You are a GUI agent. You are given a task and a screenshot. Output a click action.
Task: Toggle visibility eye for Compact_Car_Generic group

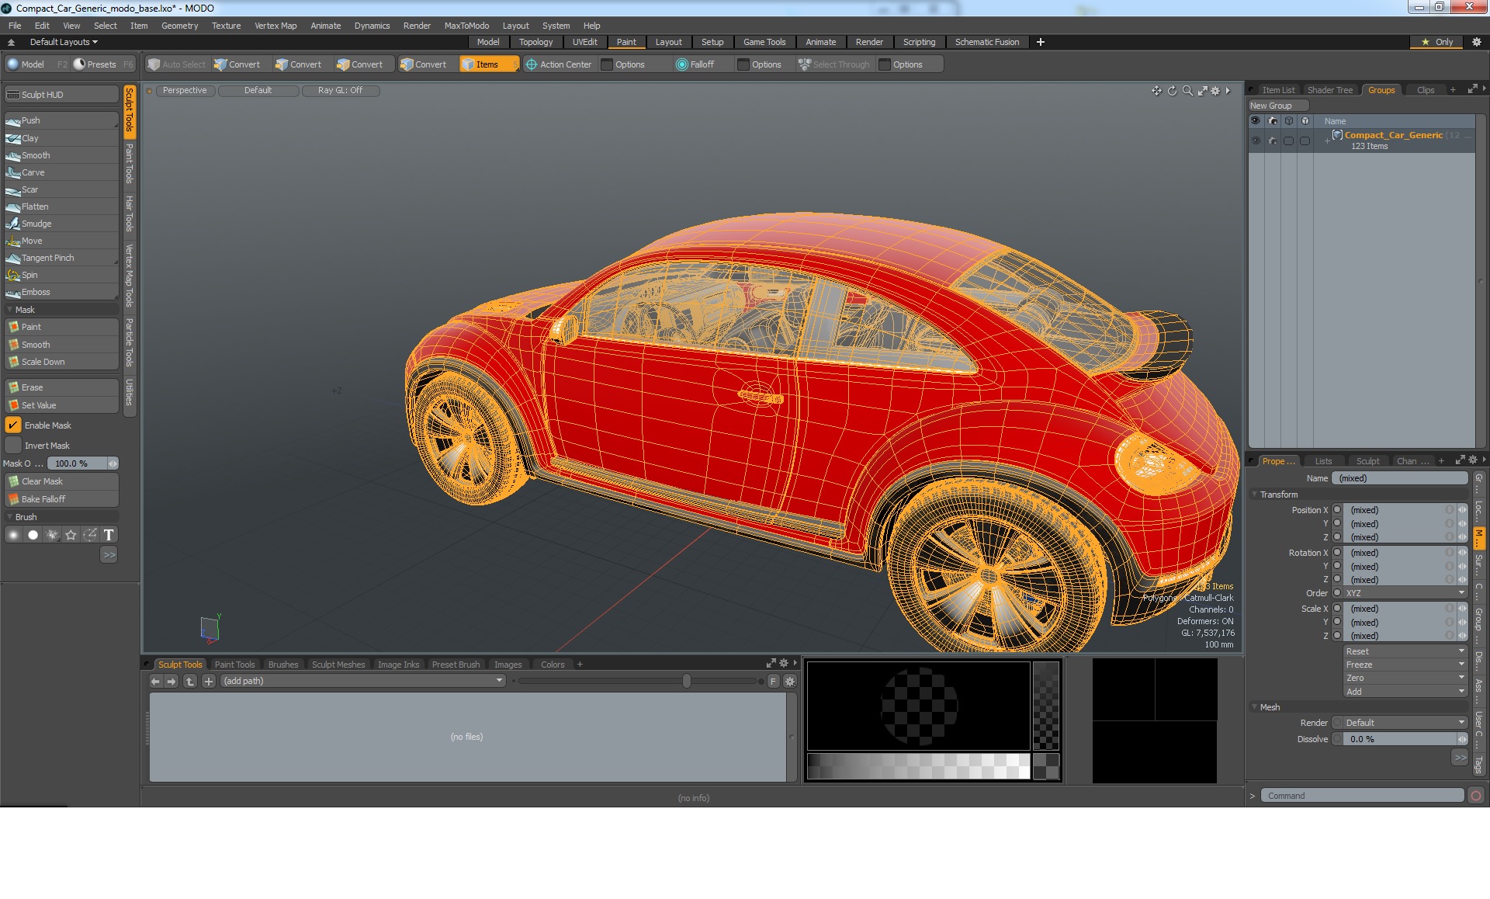[1256, 141]
